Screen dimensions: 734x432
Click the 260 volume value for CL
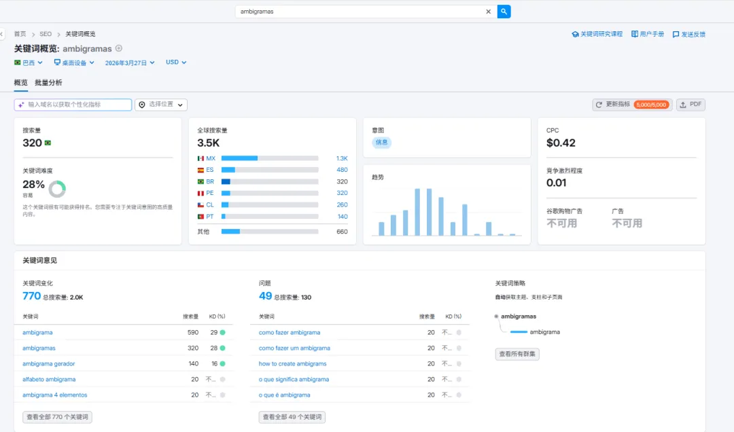click(x=342, y=204)
